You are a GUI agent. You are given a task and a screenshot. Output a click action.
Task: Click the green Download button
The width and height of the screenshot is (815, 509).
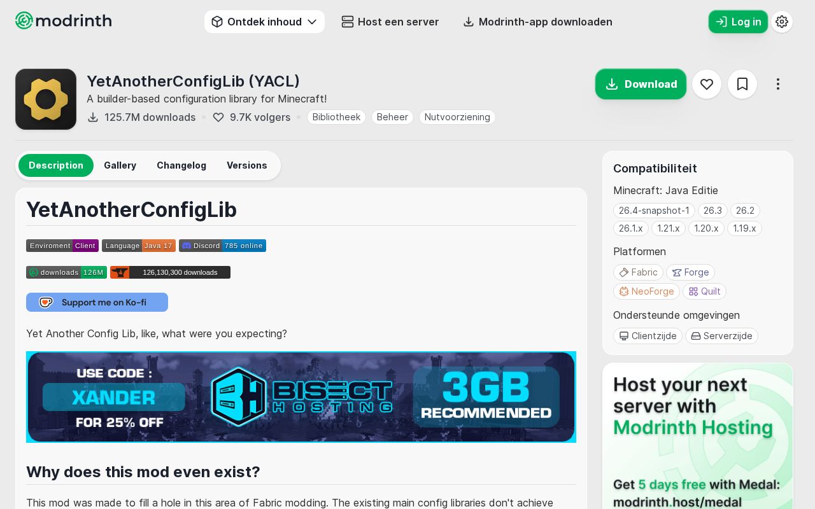tap(641, 84)
